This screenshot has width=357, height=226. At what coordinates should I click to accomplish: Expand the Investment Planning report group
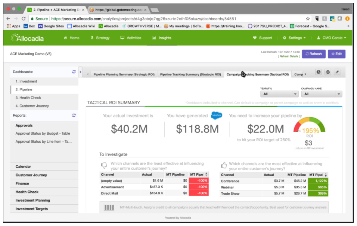pos(44,200)
